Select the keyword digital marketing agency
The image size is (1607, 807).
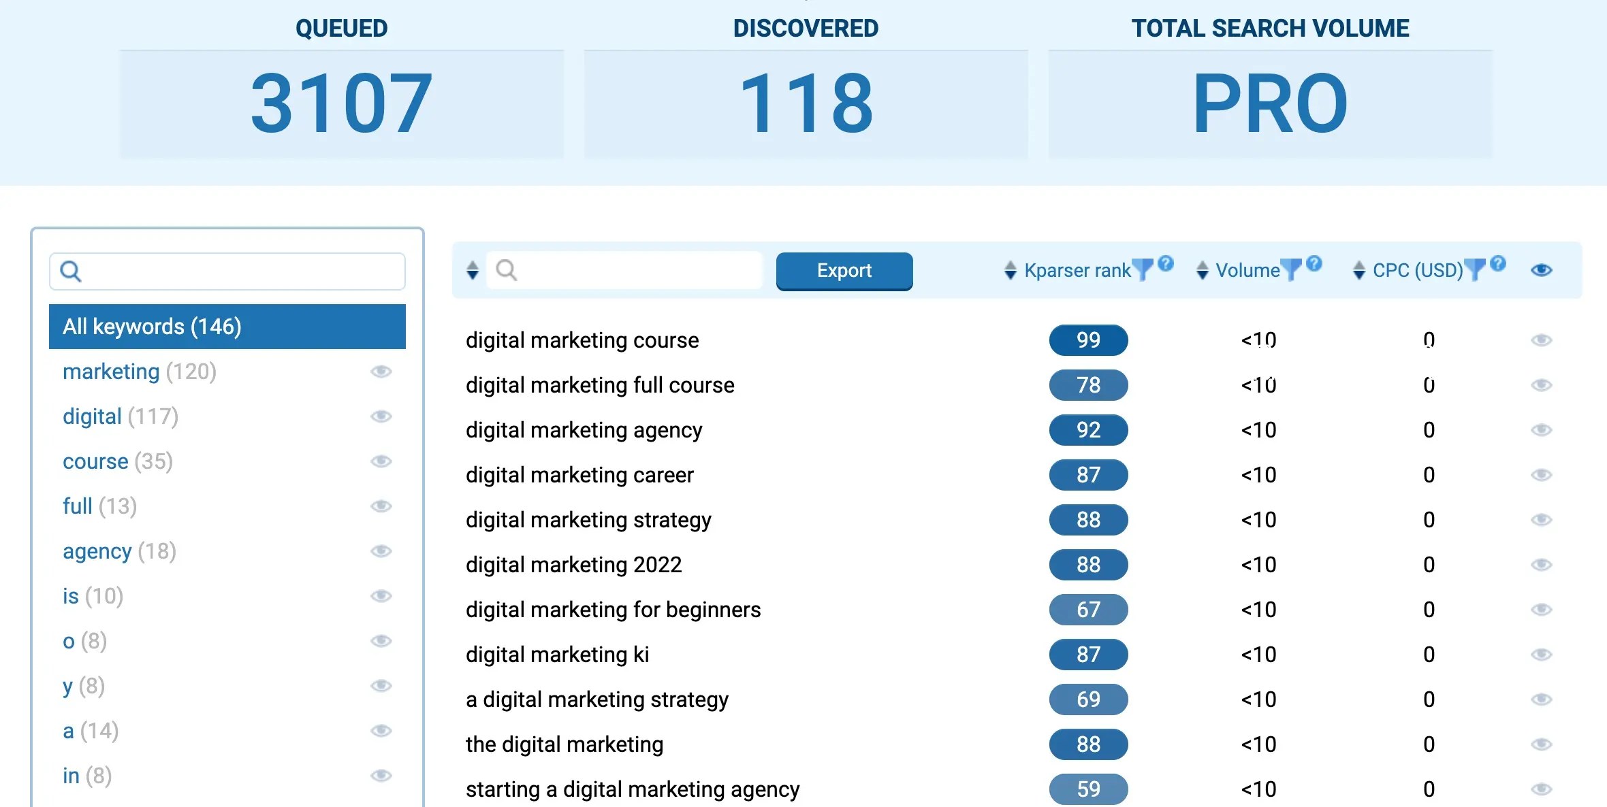[584, 429]
